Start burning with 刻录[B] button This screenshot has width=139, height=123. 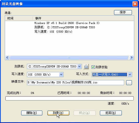58,113
